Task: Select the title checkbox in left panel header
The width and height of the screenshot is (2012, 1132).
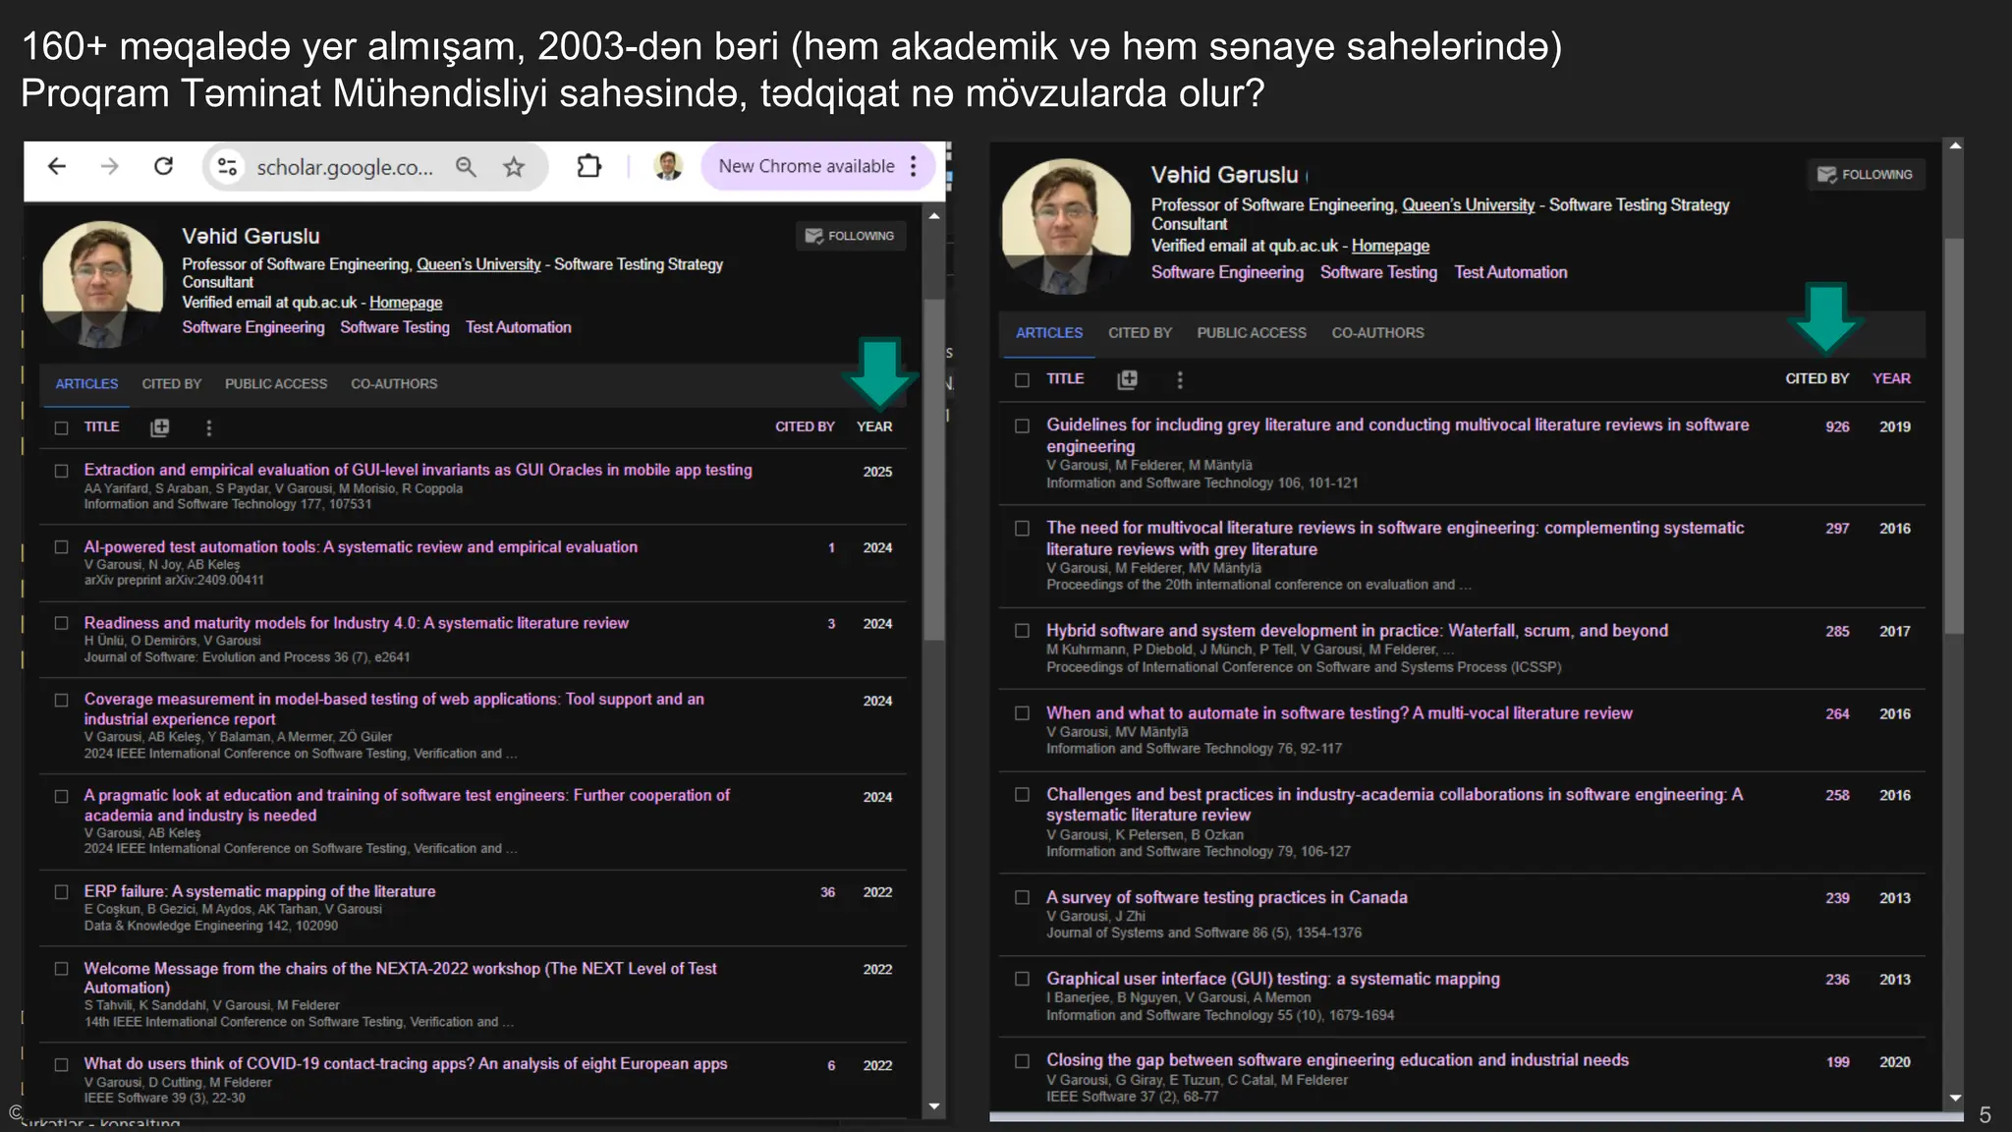Action: (x=62, y=427)
